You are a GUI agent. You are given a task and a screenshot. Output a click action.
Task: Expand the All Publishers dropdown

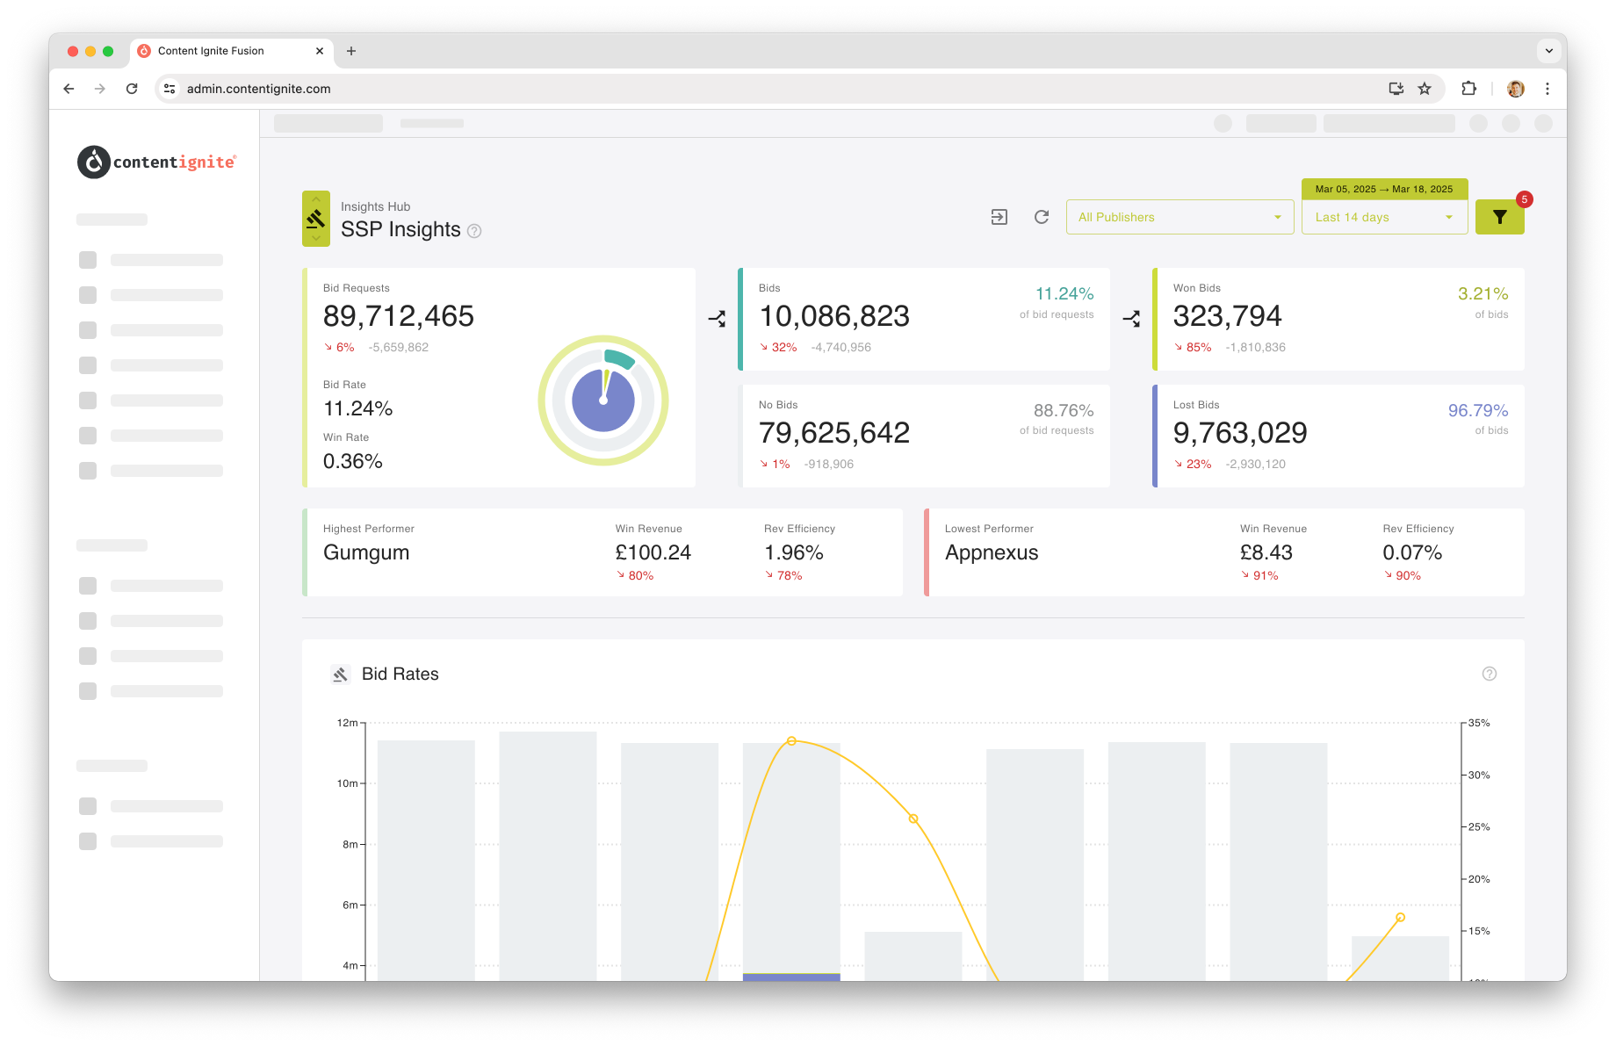[x=1180, y=217]
